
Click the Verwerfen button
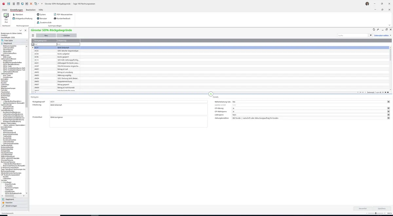pyautogui.click(x=363, y=208)
